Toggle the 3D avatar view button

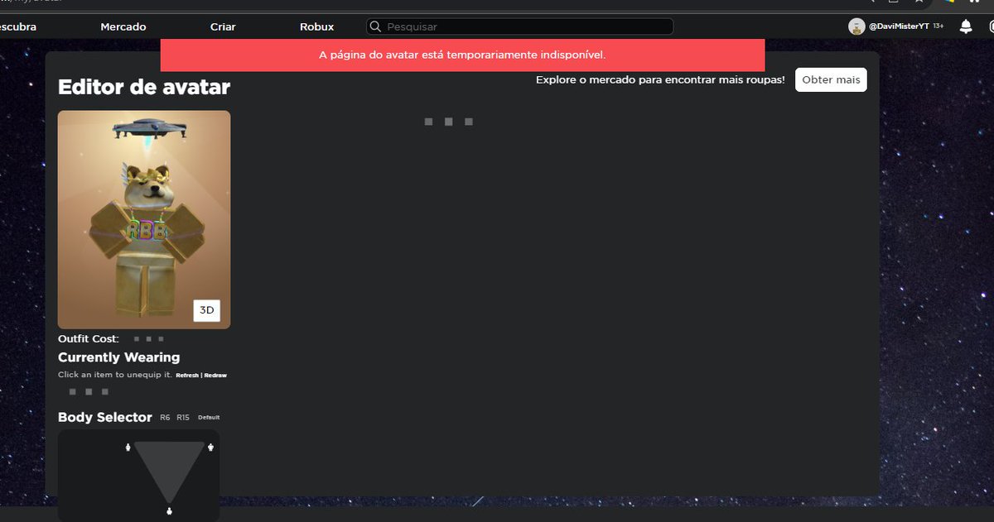coord(207,310)
